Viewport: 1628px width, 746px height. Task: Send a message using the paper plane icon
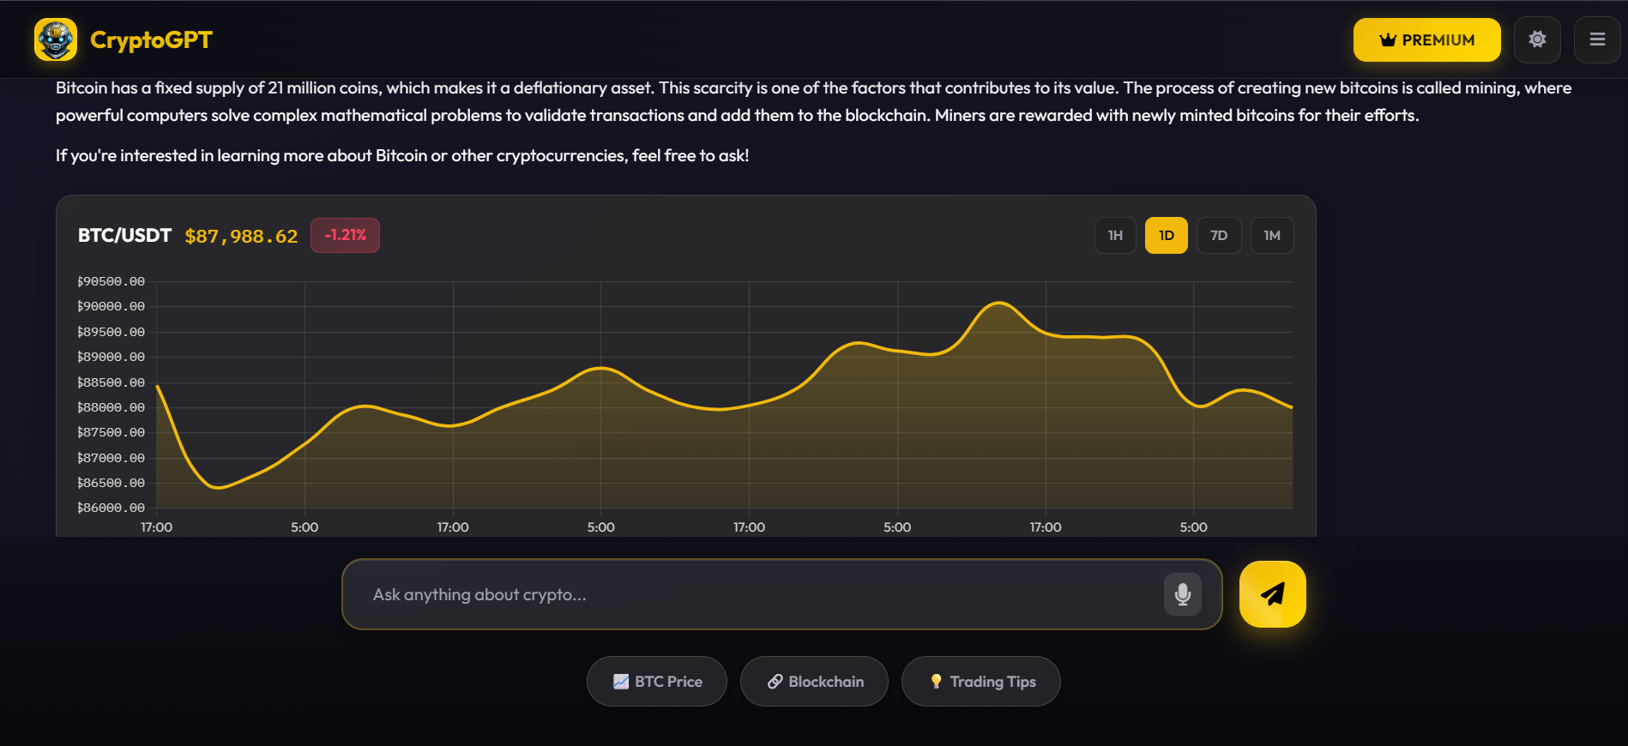tap(1272, 593)
